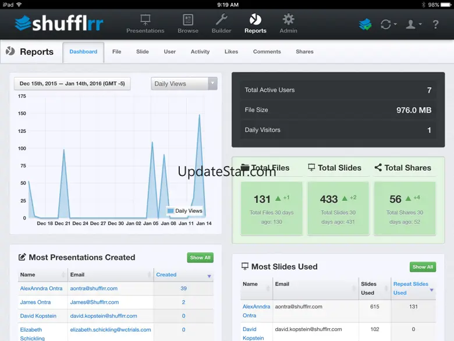This screenshot has height=341, width=454.
Task: Switch to the Activity tab
Action: tap(200, 52)
